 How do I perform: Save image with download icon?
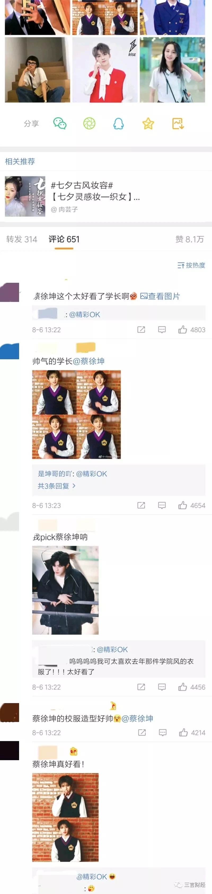pos(178,123)
